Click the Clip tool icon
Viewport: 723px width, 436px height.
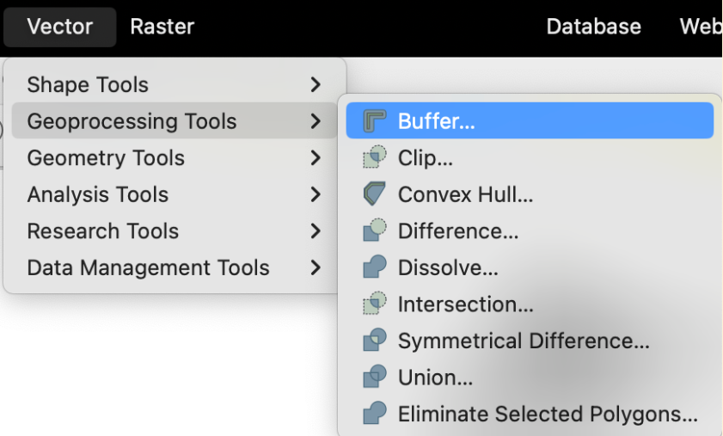click(x=374, y=158)
